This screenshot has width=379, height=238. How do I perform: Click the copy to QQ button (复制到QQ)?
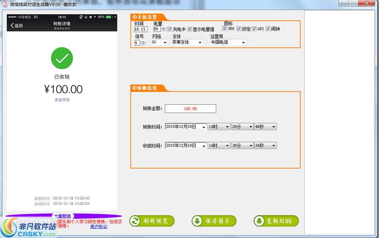coord(276,221)
